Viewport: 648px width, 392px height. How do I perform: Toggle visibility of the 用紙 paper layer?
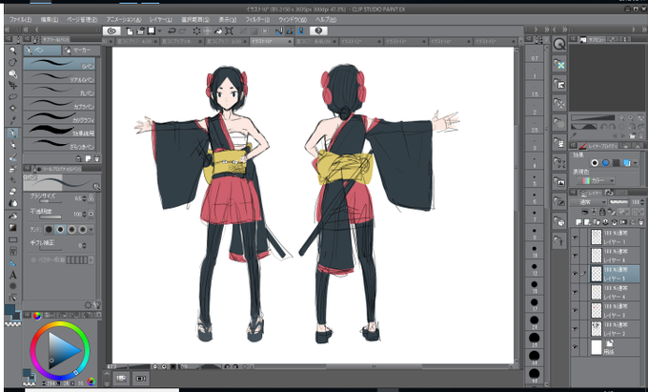coord(575,347)
